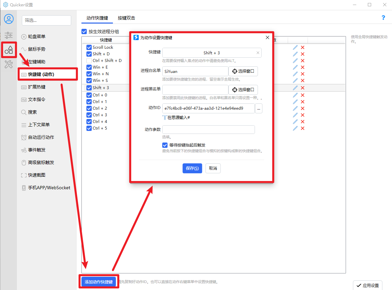Viewport: 392px width, 290px height.
Task: Uncheck the Win + E shortcut checkbox
Action: coord(89,67)
